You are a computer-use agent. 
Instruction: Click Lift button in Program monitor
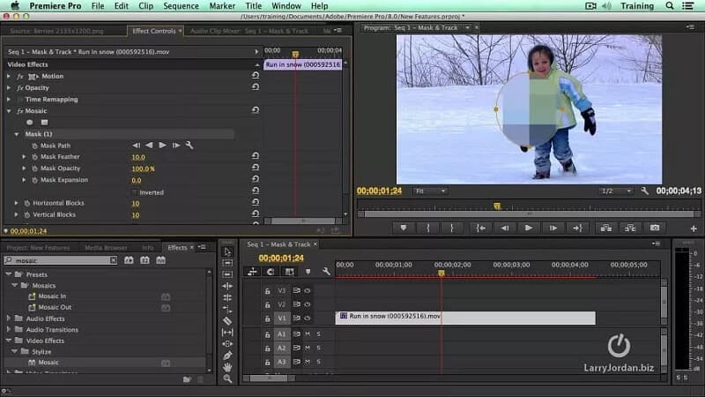click(x=606, y=228)
